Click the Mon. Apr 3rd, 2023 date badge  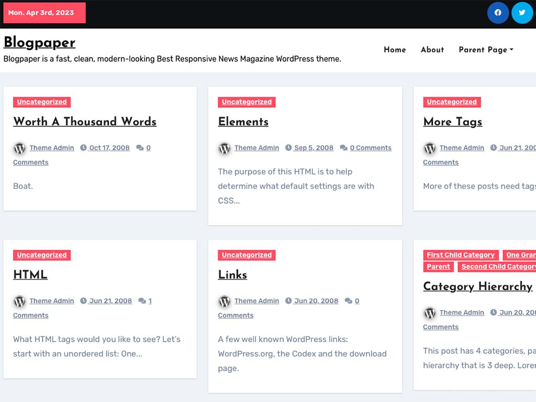(x=44, y=13)
